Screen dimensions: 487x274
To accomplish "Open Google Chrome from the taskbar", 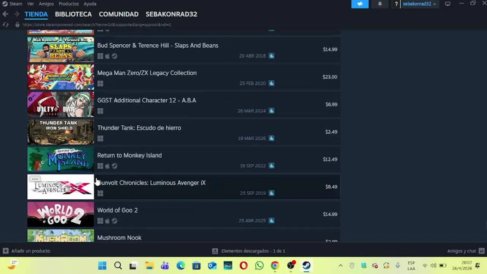I will [x=275, y=266].
